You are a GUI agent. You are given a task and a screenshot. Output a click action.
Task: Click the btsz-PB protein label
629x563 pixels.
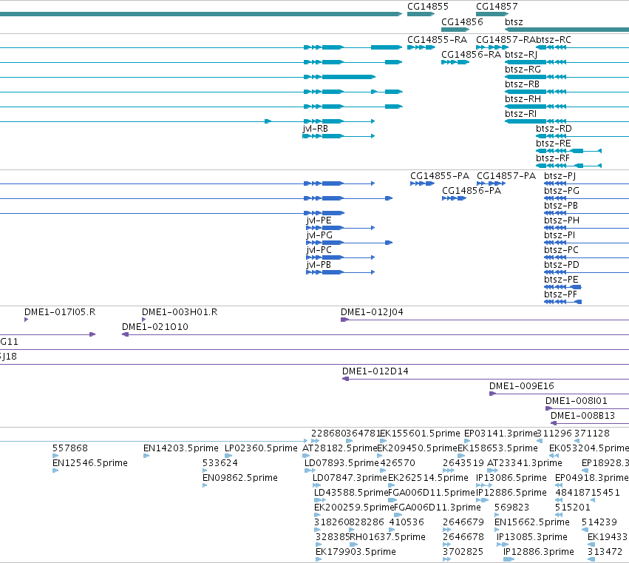[x=561, y=206]
